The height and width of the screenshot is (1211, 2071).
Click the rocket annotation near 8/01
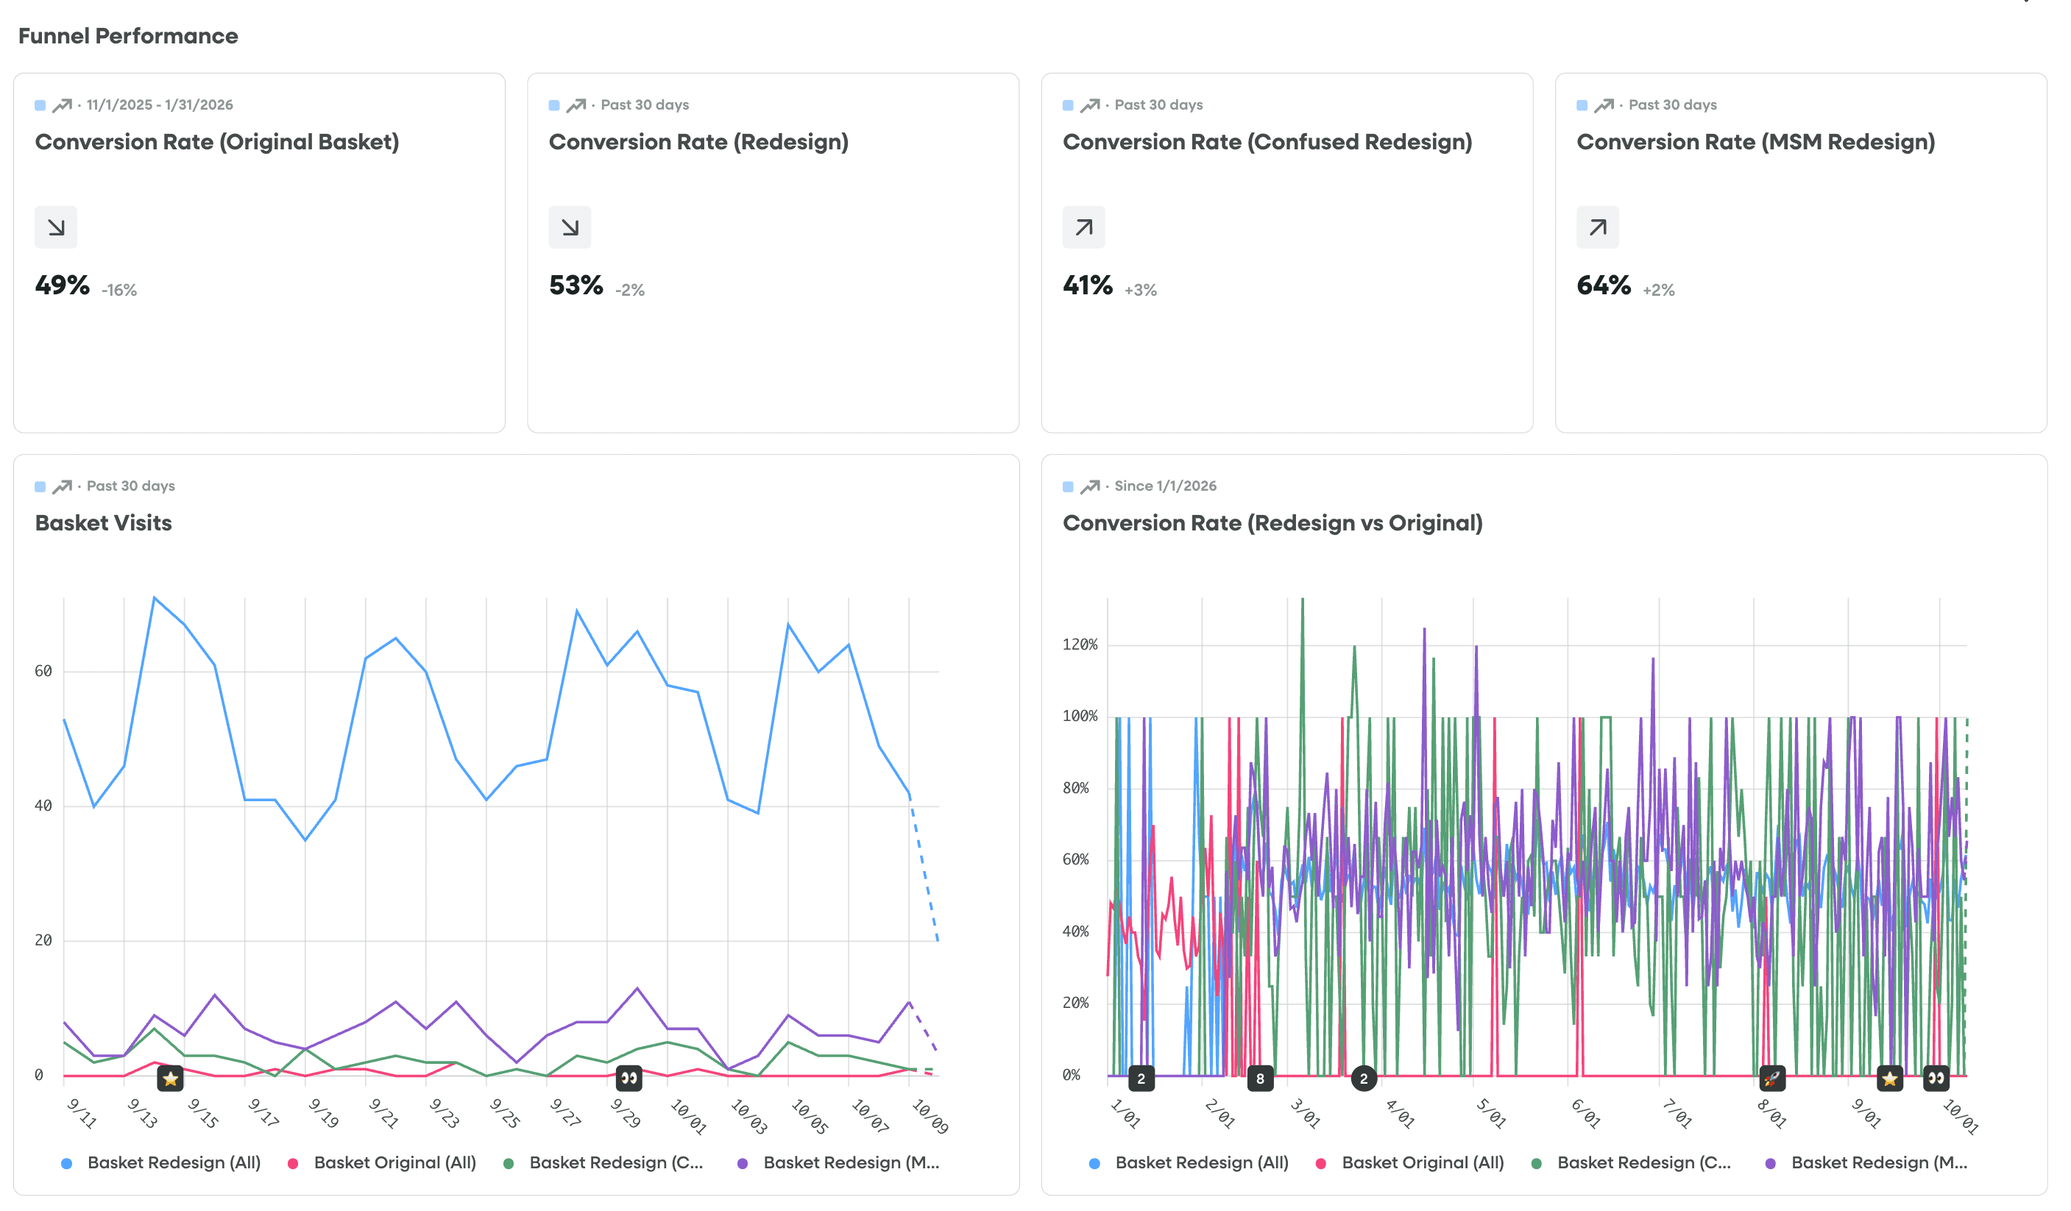(x=1772, y=1079)
